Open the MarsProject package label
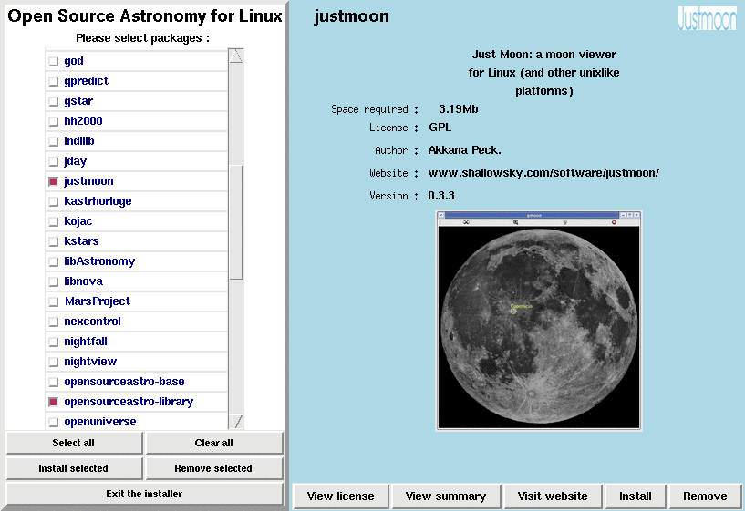 click(98, 301)
